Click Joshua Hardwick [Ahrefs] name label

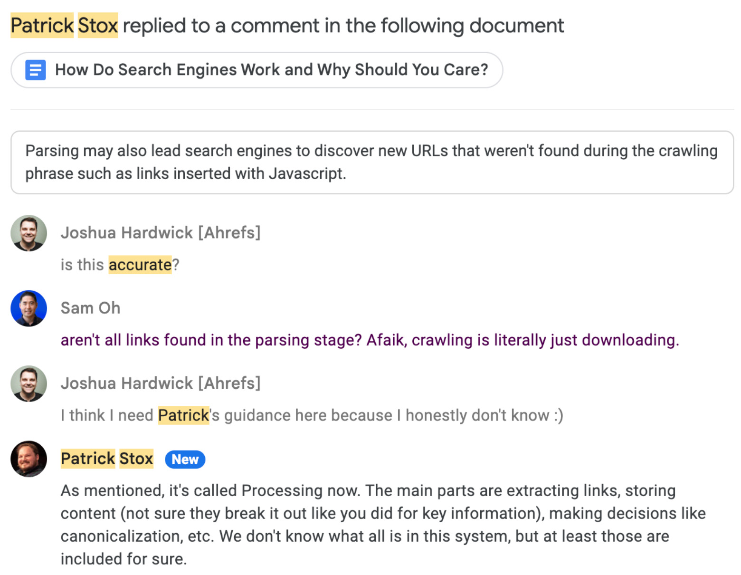(161, 232)
